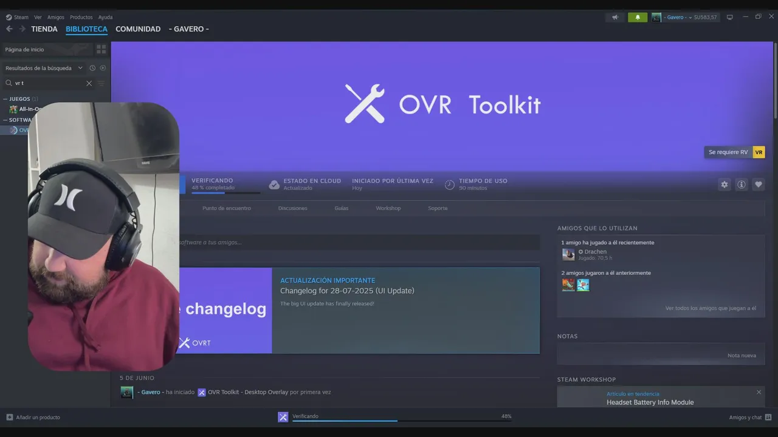The height and width of the screenshot is (437, 778).
Task: Open Headset Battery Info Module workshop item
Action: [x=650, y=402]
